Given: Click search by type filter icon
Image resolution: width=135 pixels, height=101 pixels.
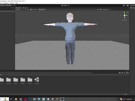Looking at the screenshot, I should point(120,73).
